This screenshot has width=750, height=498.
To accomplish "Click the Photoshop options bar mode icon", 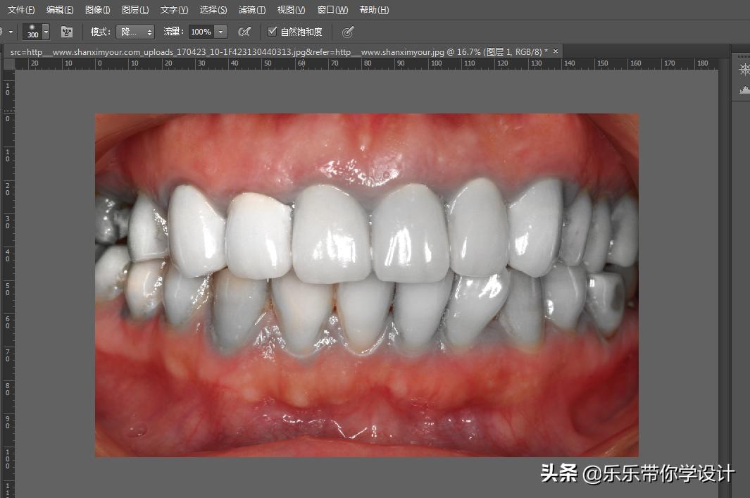I will (134, 31).
